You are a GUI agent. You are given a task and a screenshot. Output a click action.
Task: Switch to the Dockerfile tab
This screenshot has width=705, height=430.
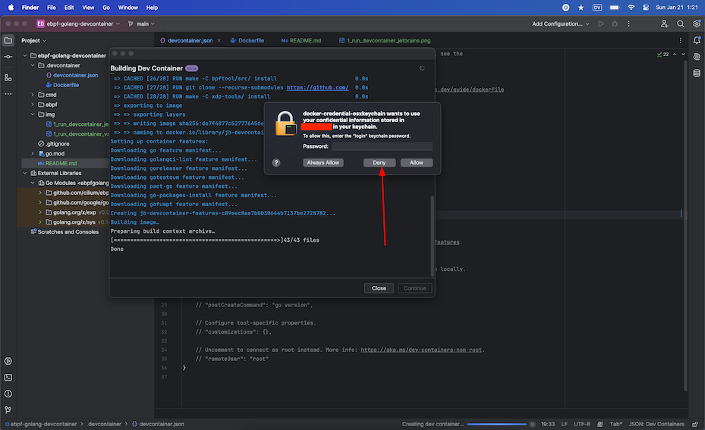tap(247, 40)
